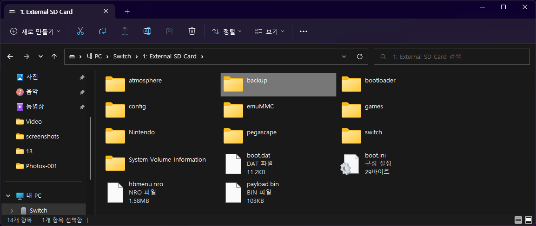Click chevron after 내 PC in breadcrumb
This screenshot has height=226, width=536.
click(108, 56)
